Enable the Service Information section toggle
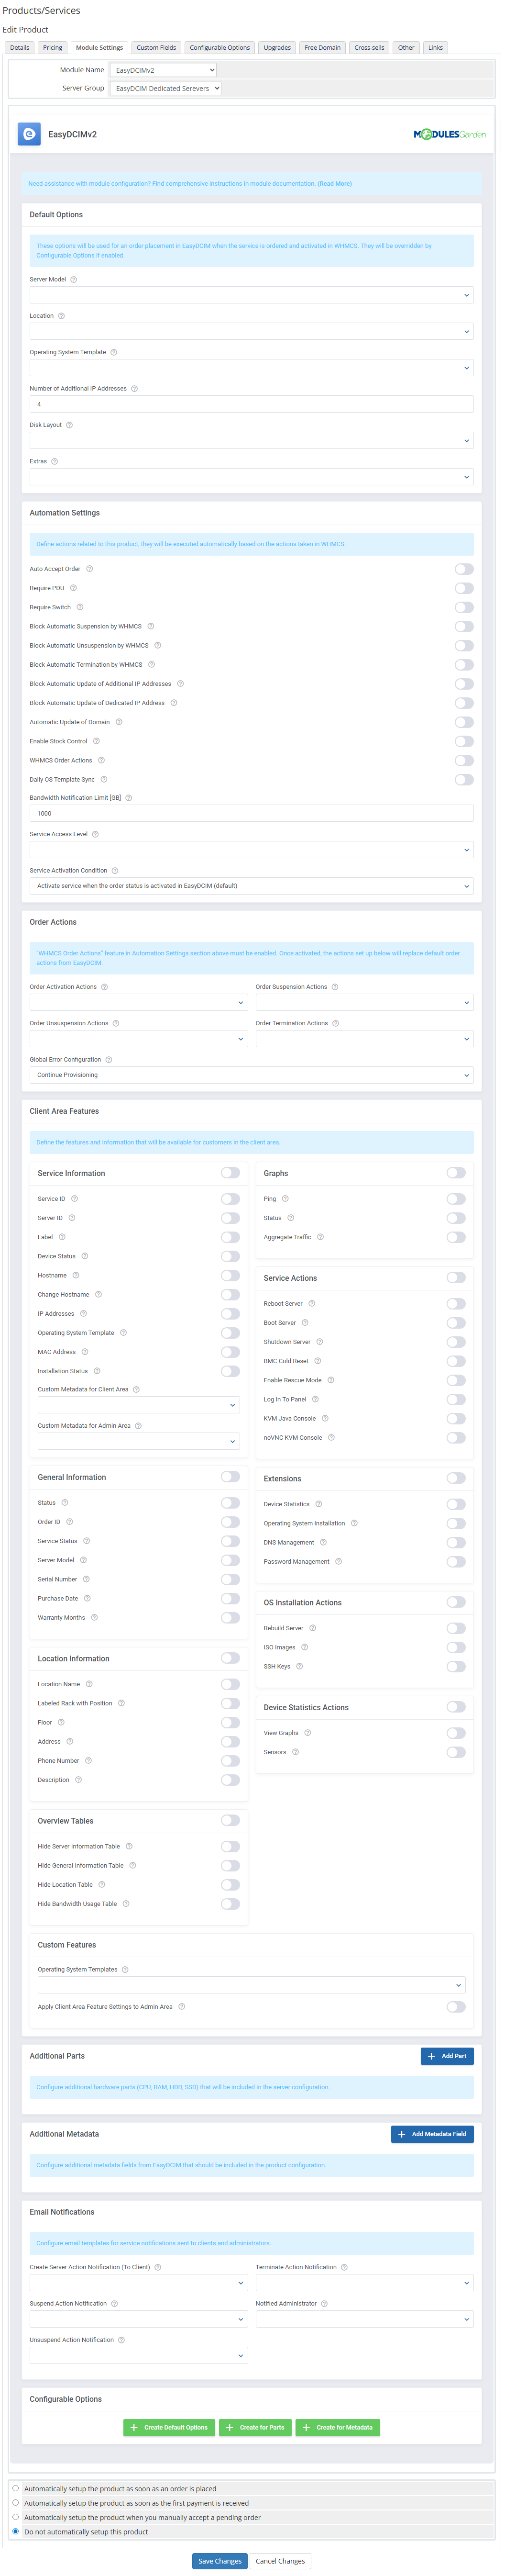The height and width of the screenshot is (2576, 505). [x=230, y=1173]
